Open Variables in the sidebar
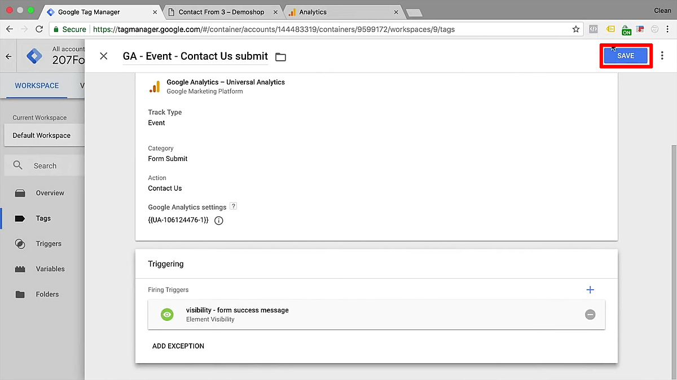Viewport: 677px width, 380px height. pos(50,269)
